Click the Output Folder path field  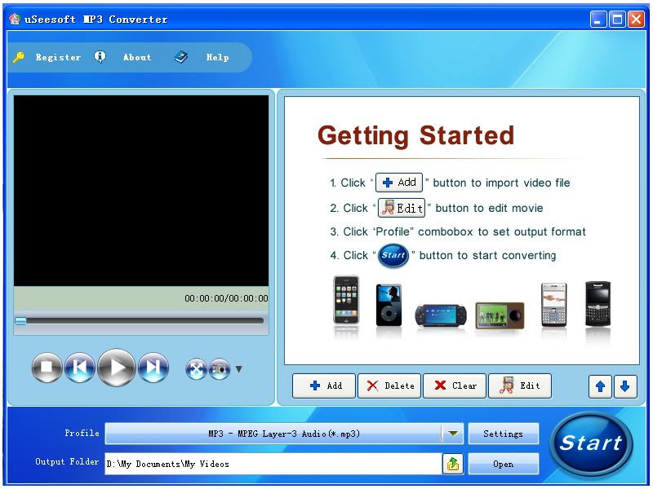click(x=273, y=464)
